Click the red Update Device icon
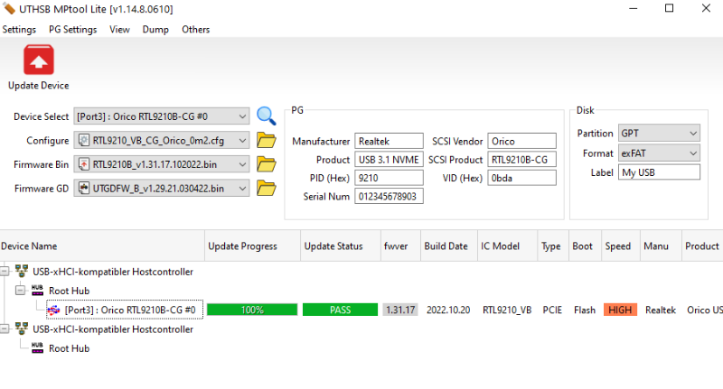The image size is (723, 389). pos(38,61)
